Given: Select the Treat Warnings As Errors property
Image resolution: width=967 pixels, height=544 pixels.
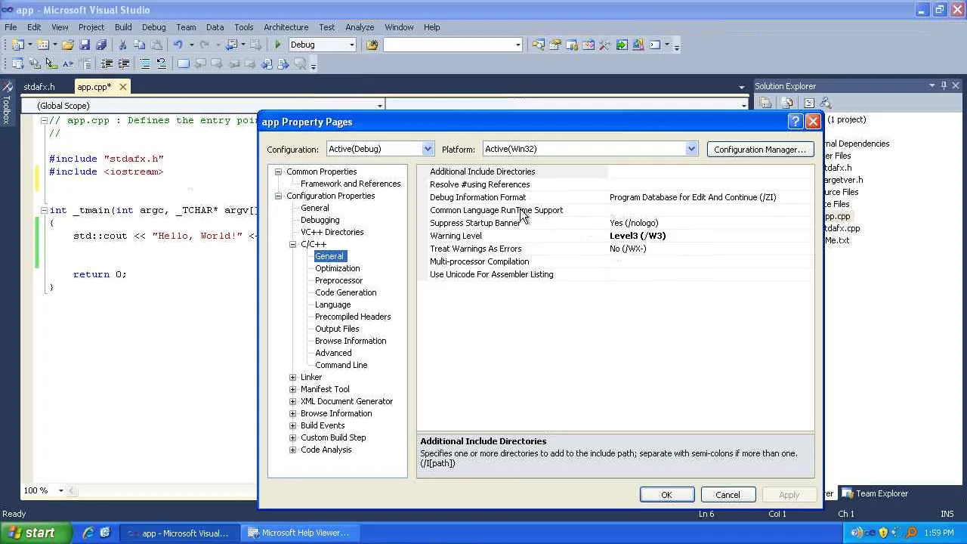Looking at the screenshot, I should (x=616, y=249).
